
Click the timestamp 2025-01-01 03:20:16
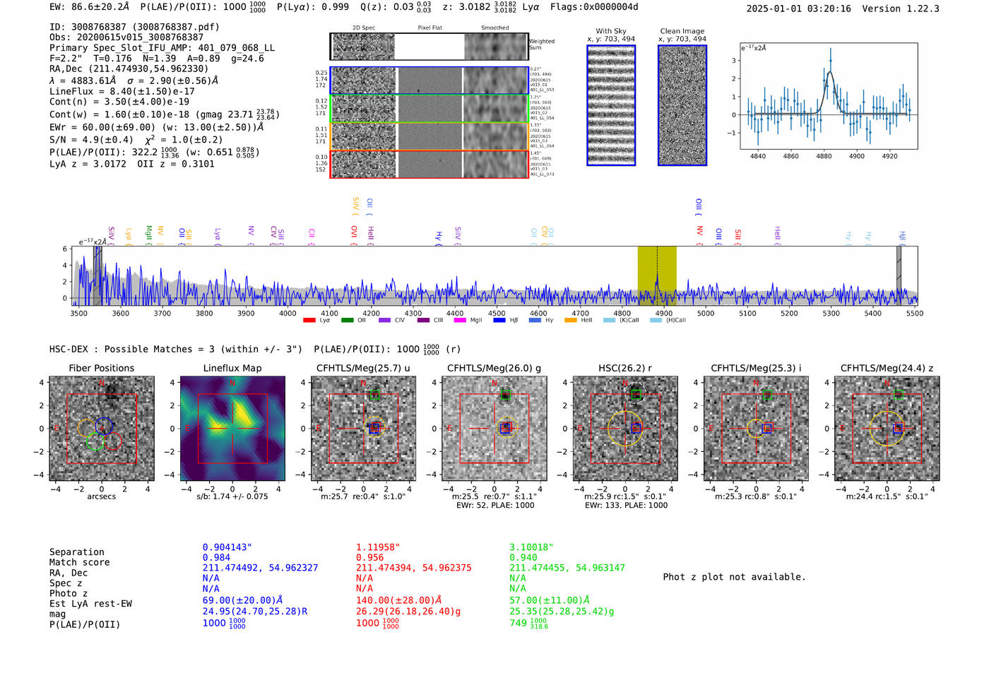(x=799, y=8)
